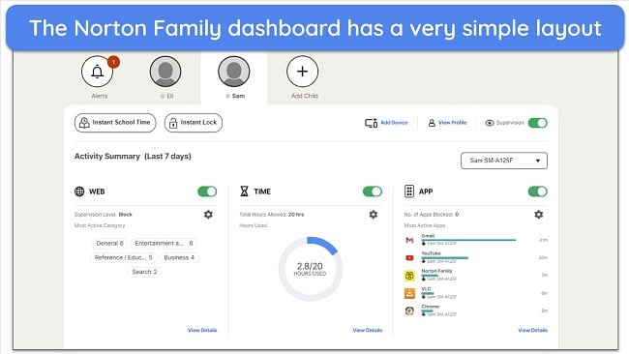Screen dimensions: 629x354
Task: Click the APP grid icon
Action: click(408, 192)
